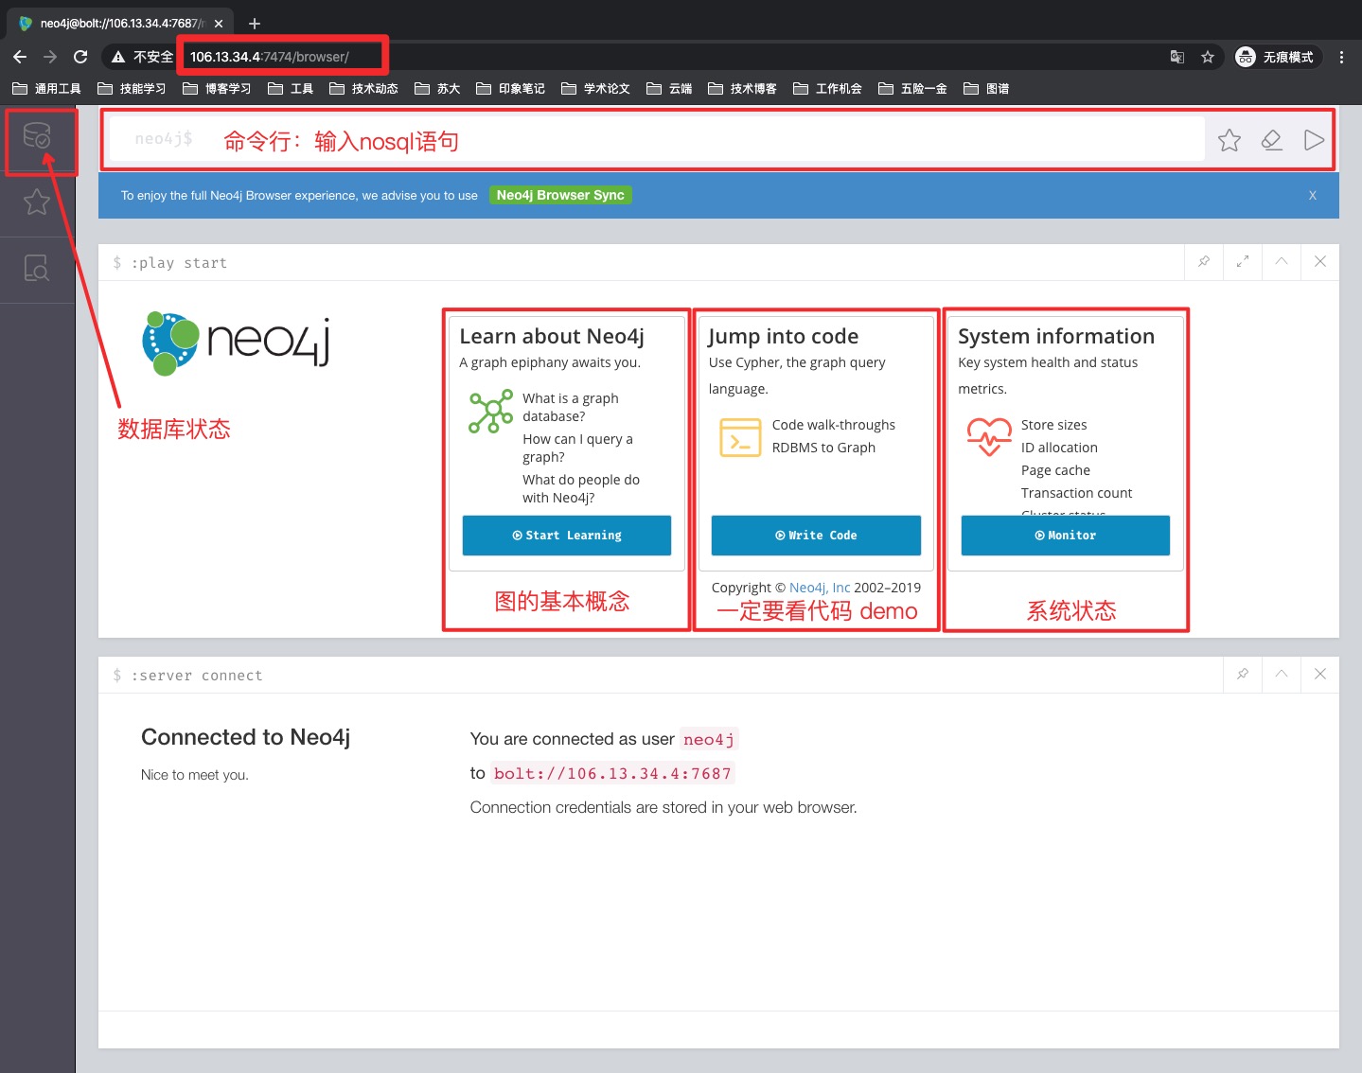Viewport: 1362px width, 1073px height.
Task: Click 'RDBMS to Graph' text
Action: point(823,448)
